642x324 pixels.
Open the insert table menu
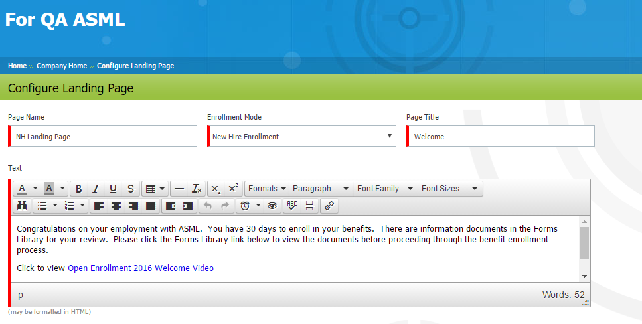pyautogui.click(x=155, y=189)
